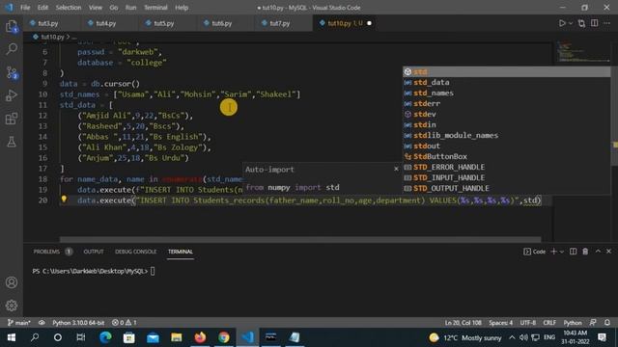This screenshot has height=347, width=618.
Task: Pick std suggestion in autocomplete list
Action: coord(506,72)
